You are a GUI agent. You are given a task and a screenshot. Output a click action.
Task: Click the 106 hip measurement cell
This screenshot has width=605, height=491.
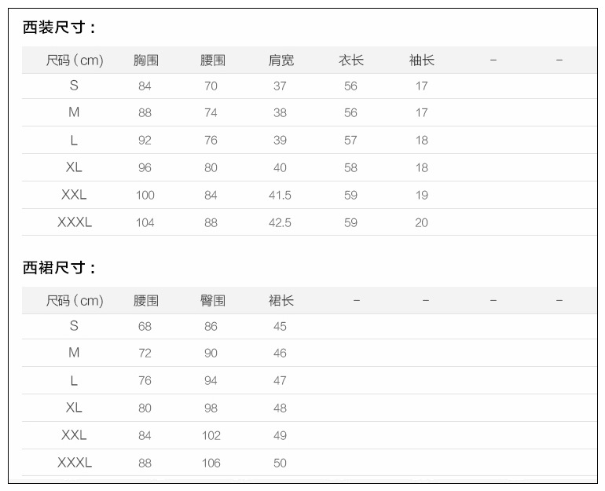(x=211, y=463)
